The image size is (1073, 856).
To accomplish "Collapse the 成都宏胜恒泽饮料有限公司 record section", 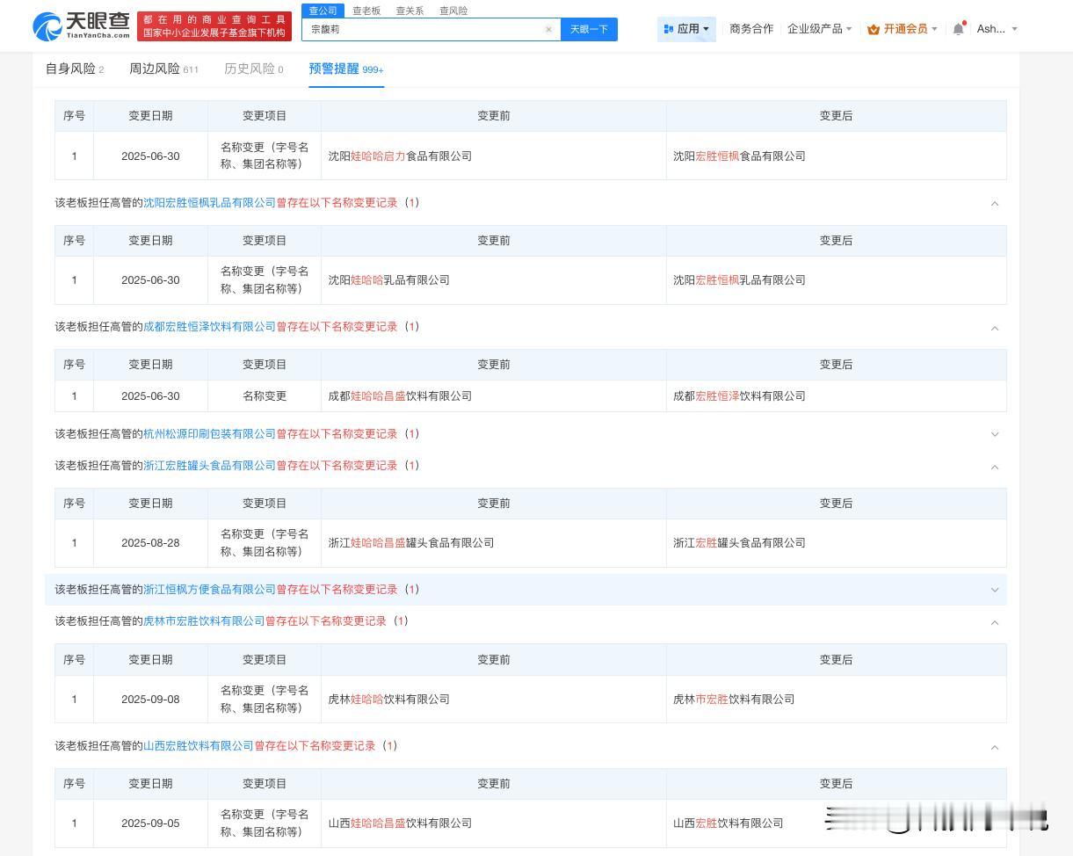I will 995,328.
